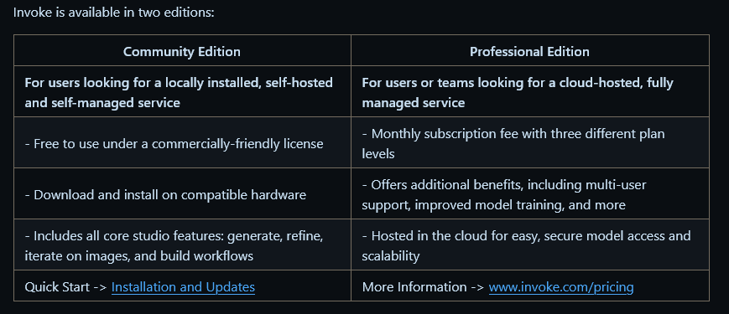Click the 'Hosted in the cloud' table cell
The width and height of the screenshot is (729, 314).
(530, 245)
